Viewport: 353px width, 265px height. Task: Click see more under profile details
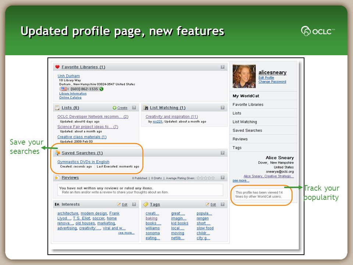click(x=240, y=180)
